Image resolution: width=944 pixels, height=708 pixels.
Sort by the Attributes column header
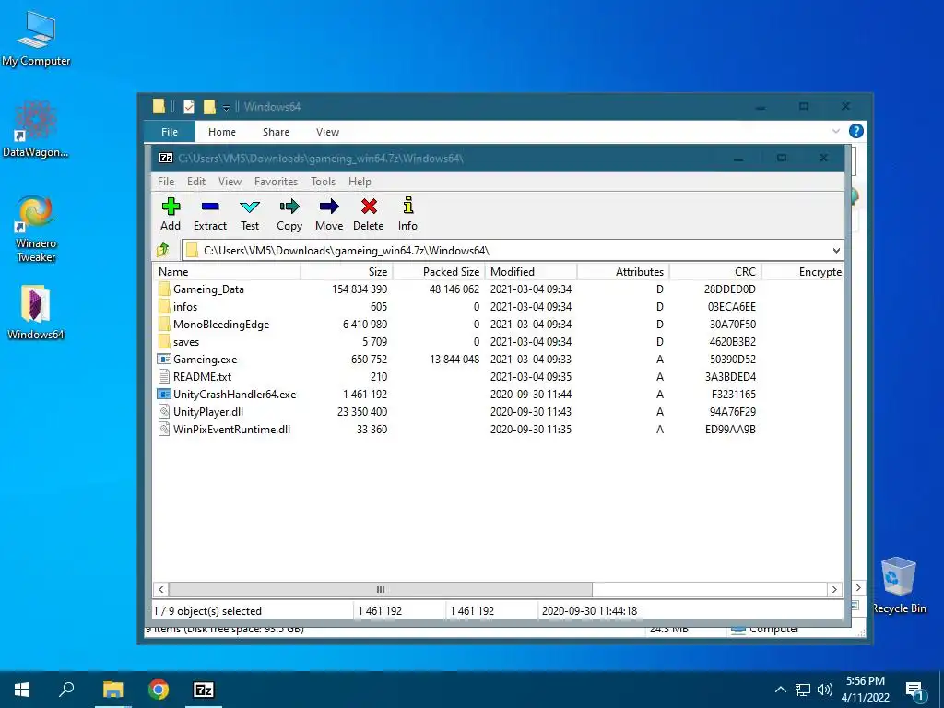[623, 272]
